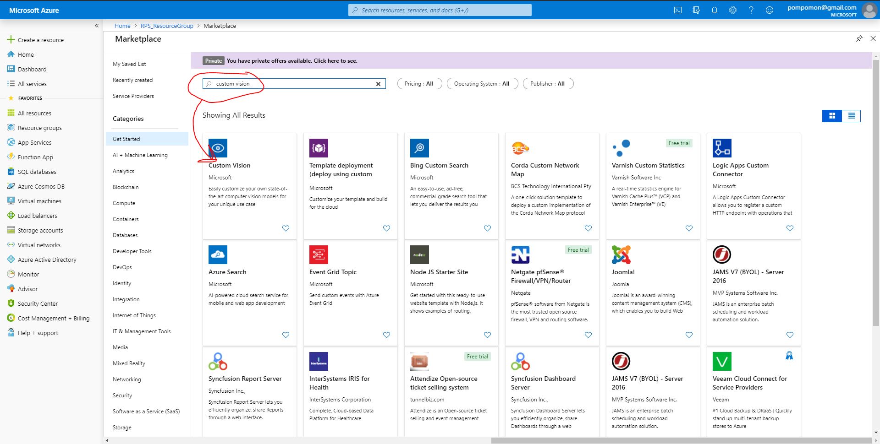Open Service Providers
Screen dimensions: 880x444
point(133,96)
